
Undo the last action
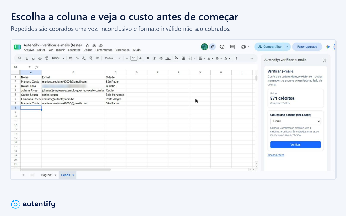pos(27,58)
